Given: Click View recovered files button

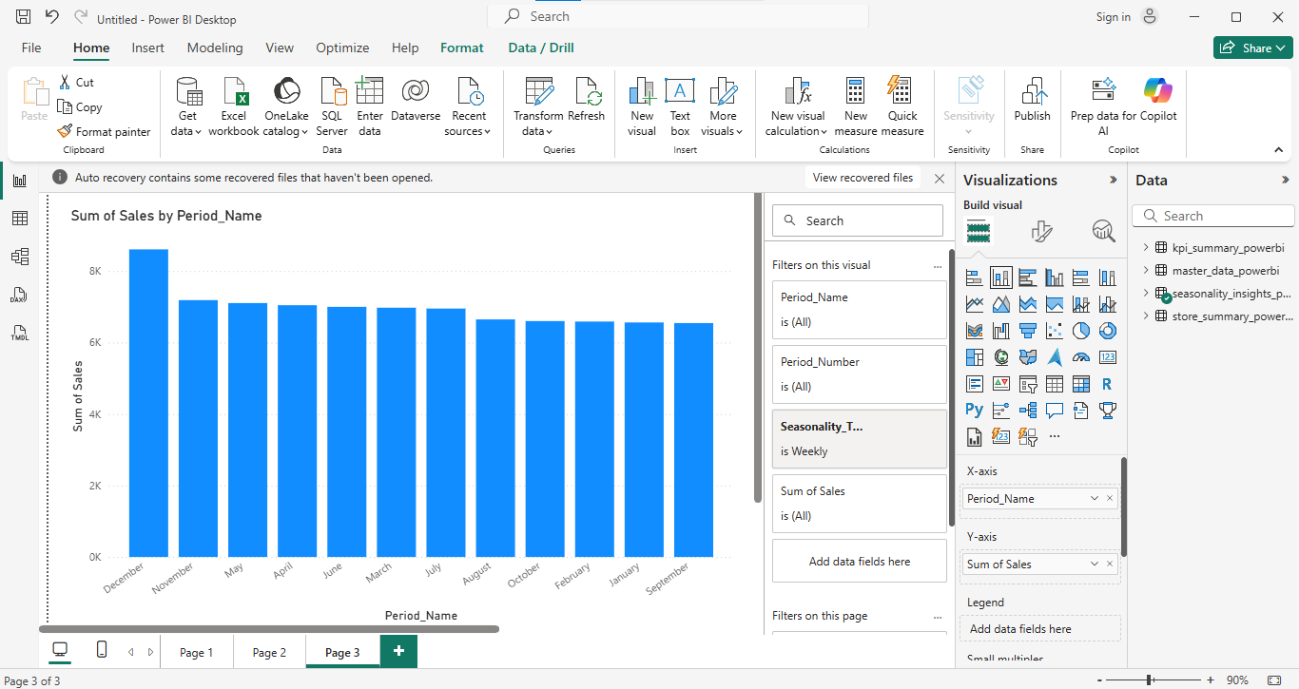Looking at the screenshot, I should (863, 178).
